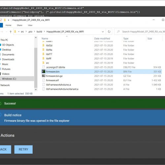Click the 351 KB size of firmware.bin
The width and height of the screenshot is (165, 165).
click(x=157, y=72)
